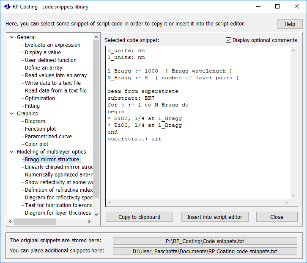Select Diagram for layer thickness item
This screenshot has height=263, width=307.
58,213
